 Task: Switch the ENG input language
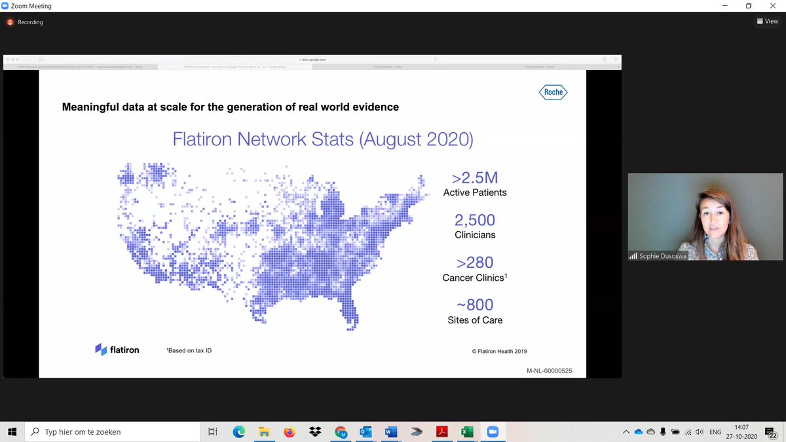tap(715, 432)
